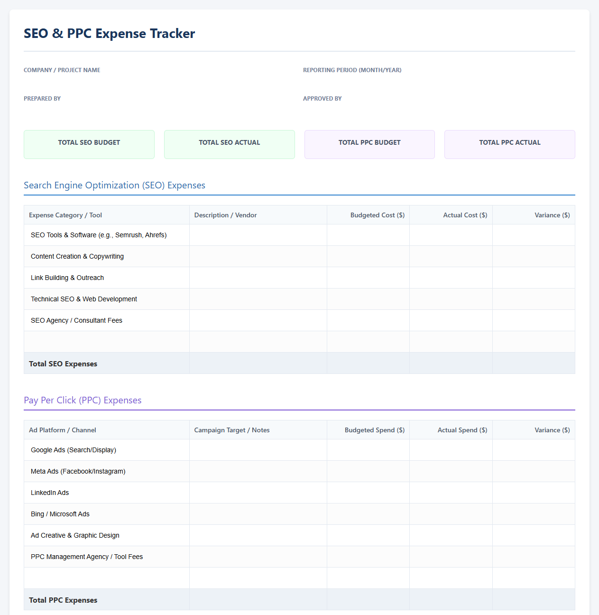
Task: Click the LinkedIn Ads row label
Action: click(50, 493)
